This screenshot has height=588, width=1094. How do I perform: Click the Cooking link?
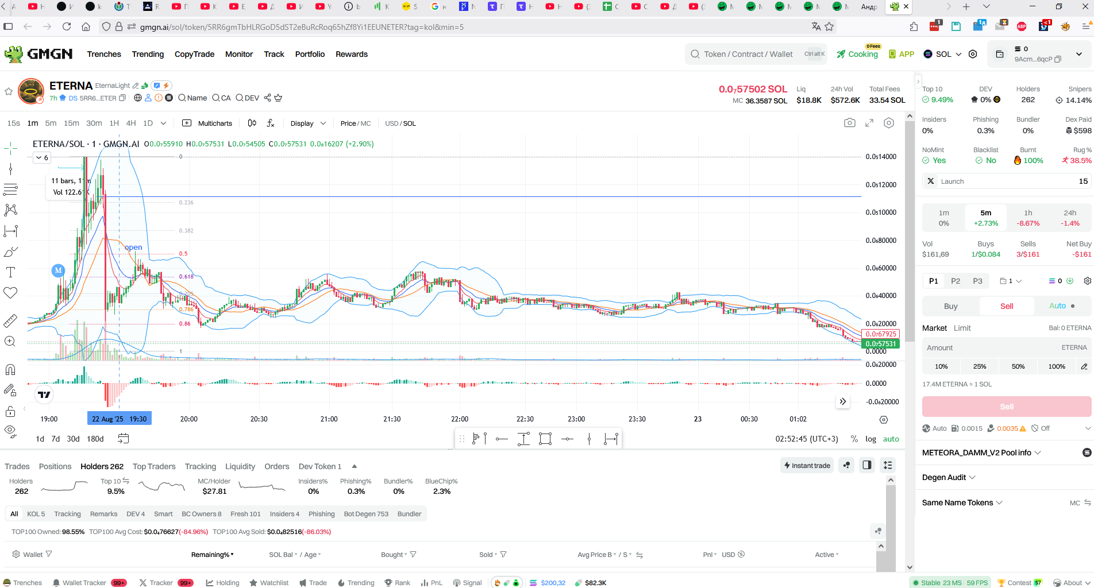(x=857, y=54)
